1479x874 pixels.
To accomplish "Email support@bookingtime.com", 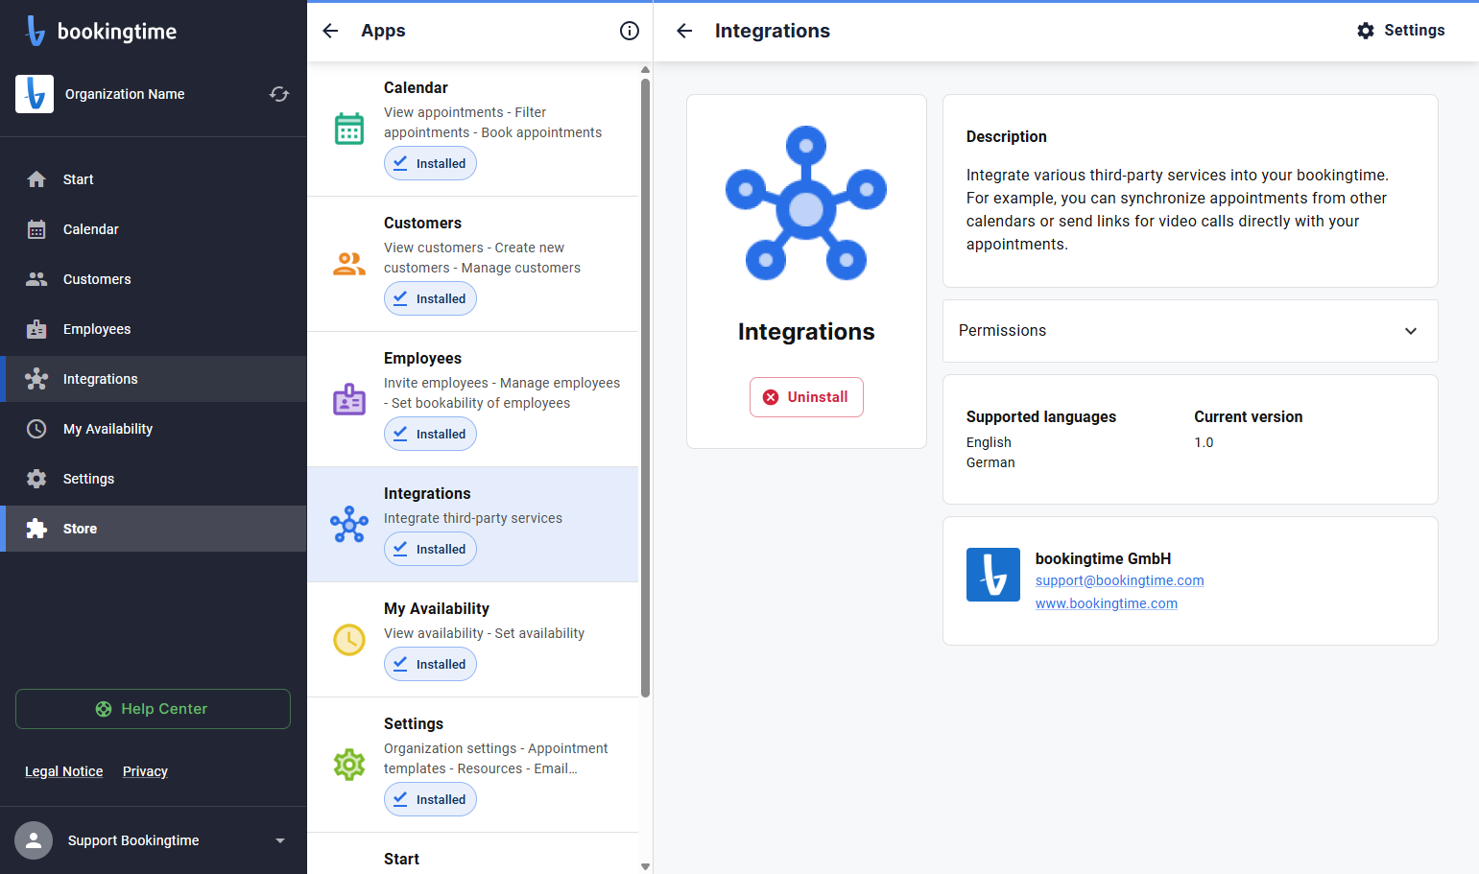I will [x=1119, y=580].
